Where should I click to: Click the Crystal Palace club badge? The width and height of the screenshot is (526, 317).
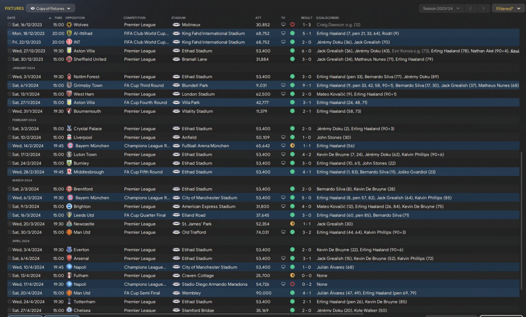tap(69, 129)
